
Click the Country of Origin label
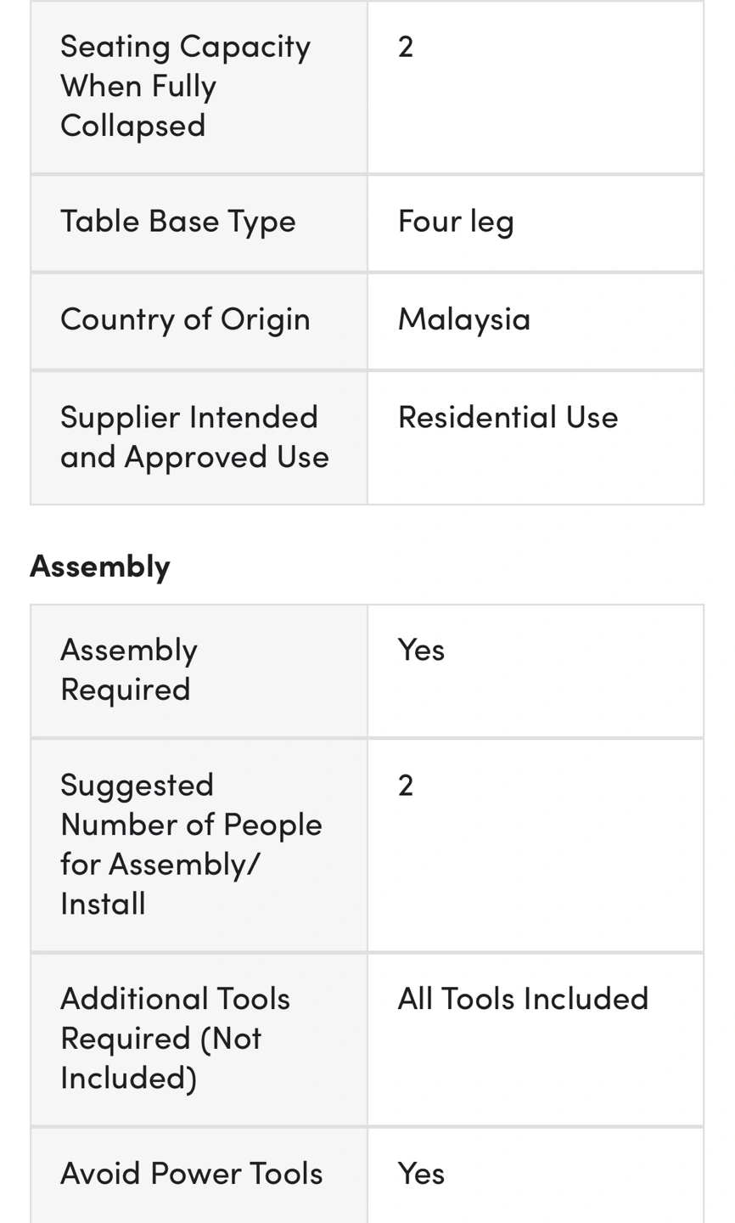(185, 318)
